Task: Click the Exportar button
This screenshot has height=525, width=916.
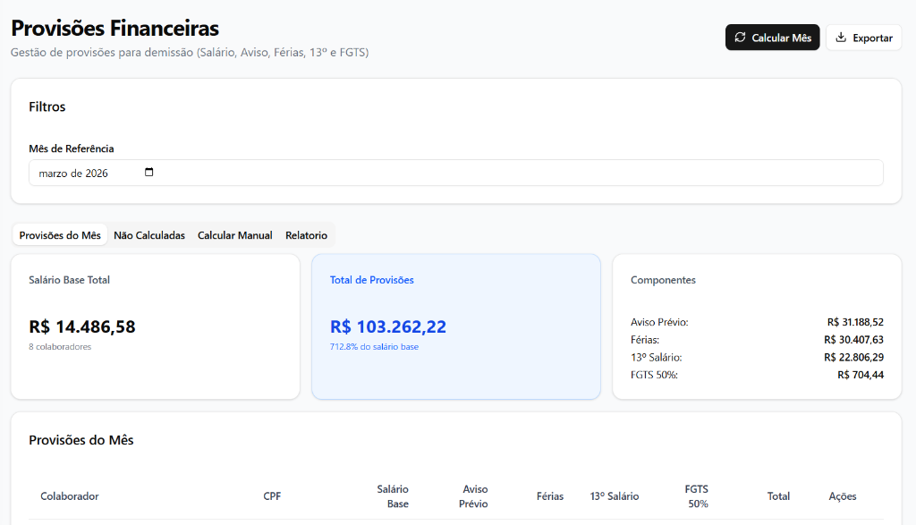Action: tap(863, 38)
